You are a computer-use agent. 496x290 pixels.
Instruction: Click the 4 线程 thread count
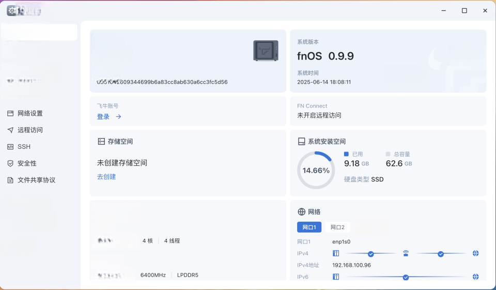tap(172, 240)
